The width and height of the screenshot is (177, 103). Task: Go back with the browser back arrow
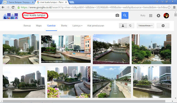[x=3, y=7]
